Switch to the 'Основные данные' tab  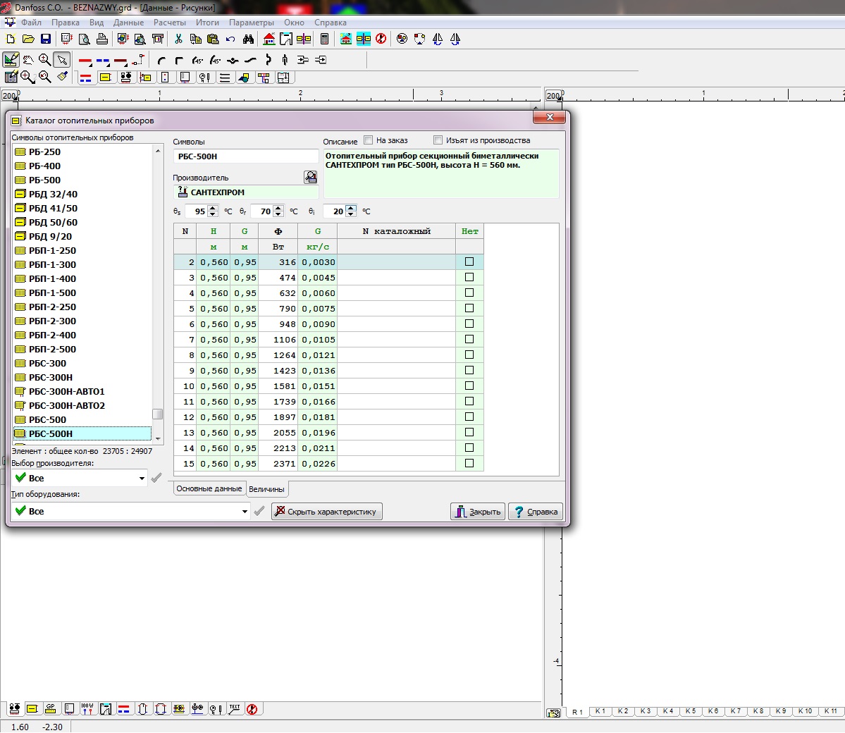coord(209,488)
